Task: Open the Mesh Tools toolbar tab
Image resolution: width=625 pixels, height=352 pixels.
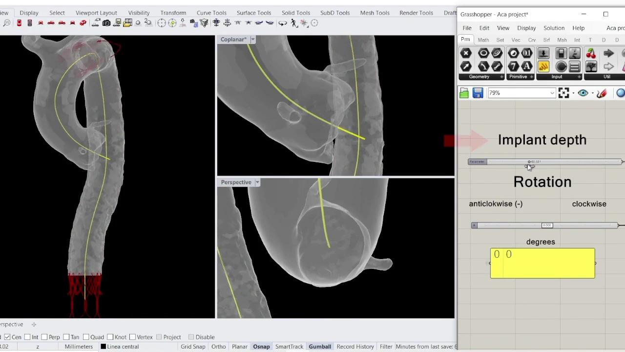Action: 375,13
